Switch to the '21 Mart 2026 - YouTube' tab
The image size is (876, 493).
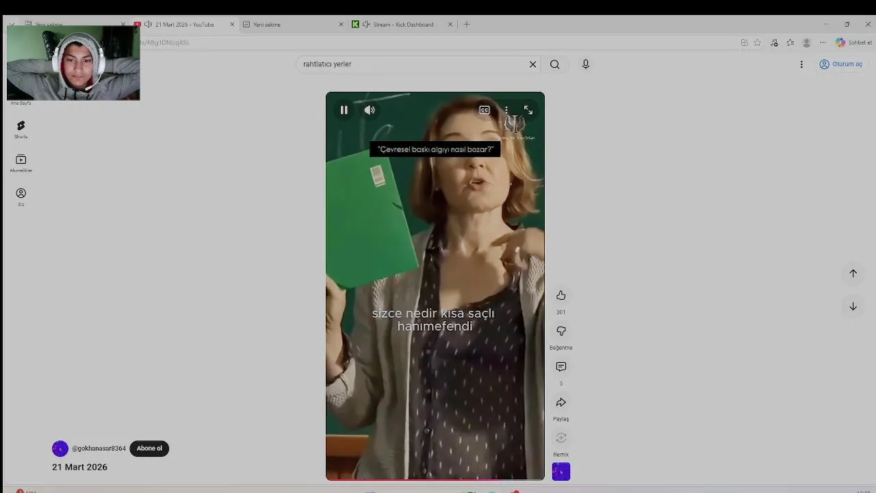coord(185,25)
